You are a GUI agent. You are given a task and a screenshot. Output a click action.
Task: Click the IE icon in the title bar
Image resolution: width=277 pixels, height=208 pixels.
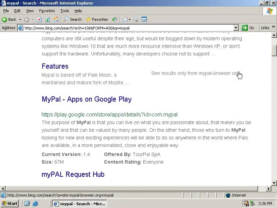pyautogui.click(x=3, y=3)
